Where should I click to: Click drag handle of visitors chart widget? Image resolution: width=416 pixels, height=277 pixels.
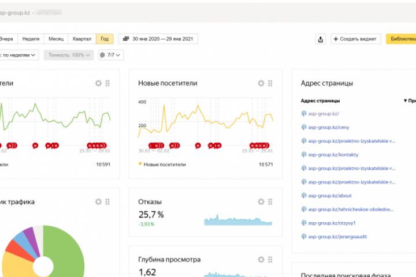pos(107,83)
